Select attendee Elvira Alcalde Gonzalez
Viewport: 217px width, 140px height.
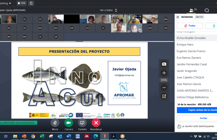196,38
